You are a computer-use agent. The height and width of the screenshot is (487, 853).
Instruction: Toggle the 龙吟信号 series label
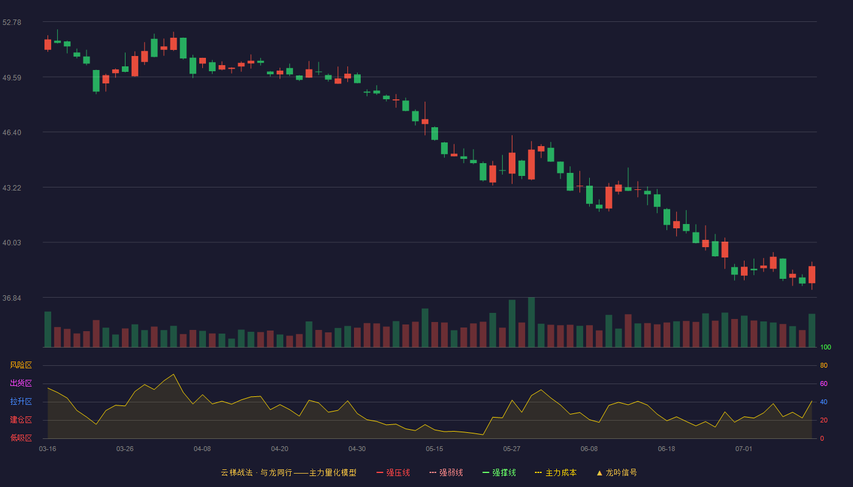point(621,472)
